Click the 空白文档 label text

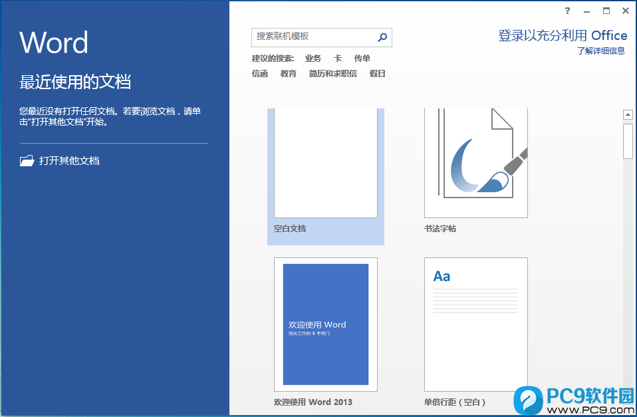click(290, 229)
